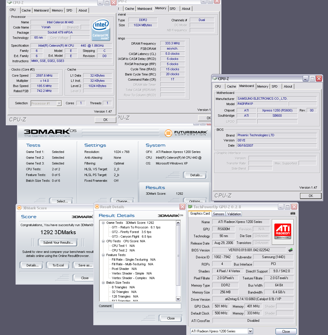Click the BIOS save chip icon in GPU-Z
The image size is (328, 335).
(x=291, y=250)
